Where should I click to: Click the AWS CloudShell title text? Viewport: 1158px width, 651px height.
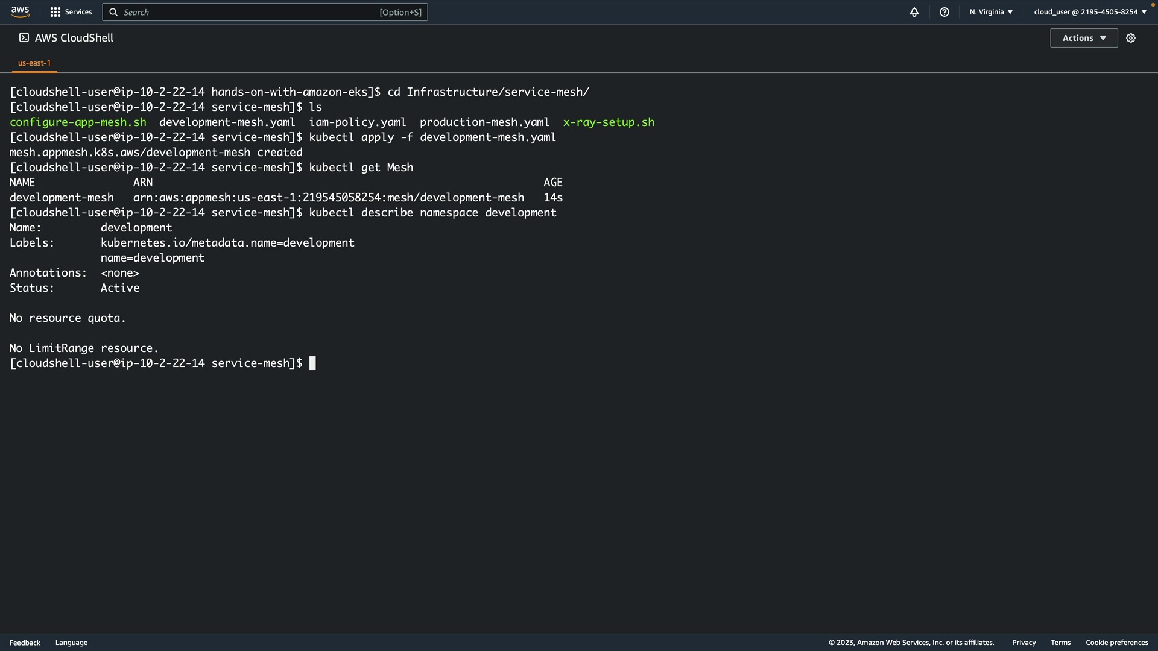[x=74, y=38]
